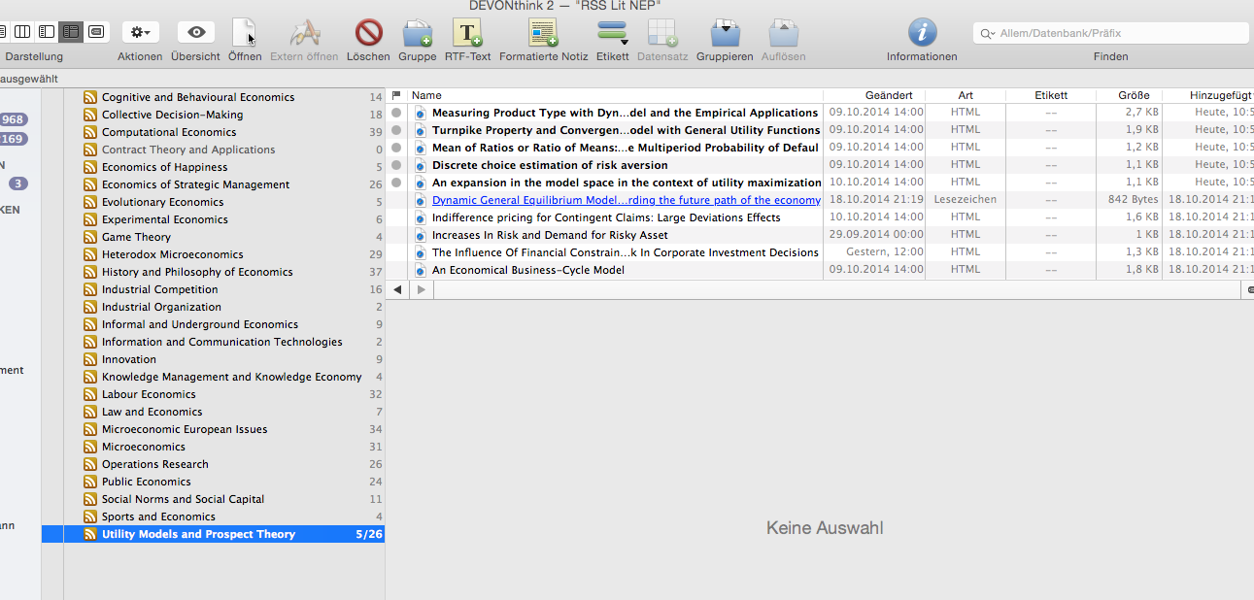Image resolution: width=1254 pixels, height=600 pixels.
Task: Open the Dynamic General Equilibrium Model link
Action: [x=626, y=200]
